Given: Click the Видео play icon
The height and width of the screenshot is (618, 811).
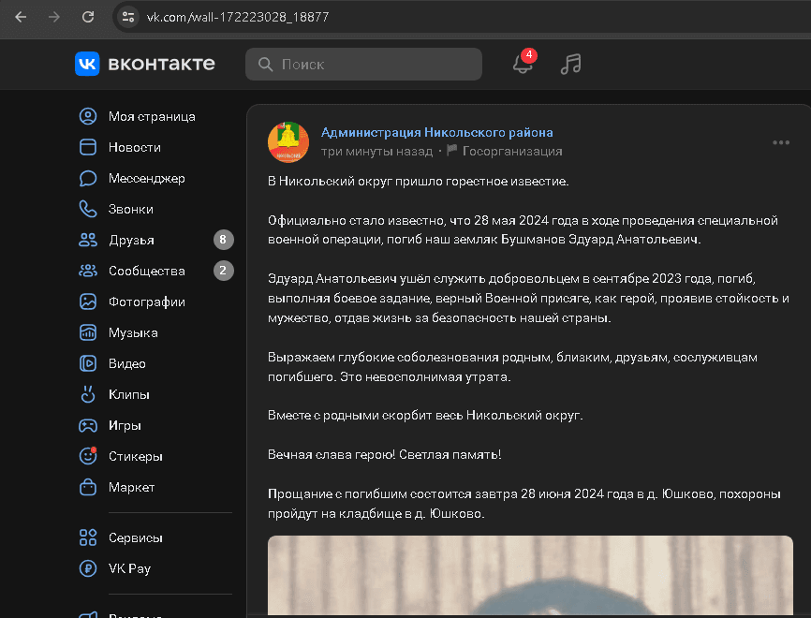Looking at the screenshot, I should [88, 363].
